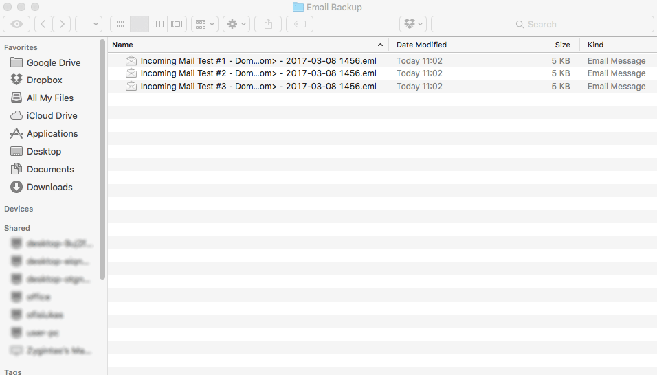Viewport: 657px width, 375px height.
Task: Click Kind cell of Mail Test #3
Action: pyautogui.click(x=616, y=87)
